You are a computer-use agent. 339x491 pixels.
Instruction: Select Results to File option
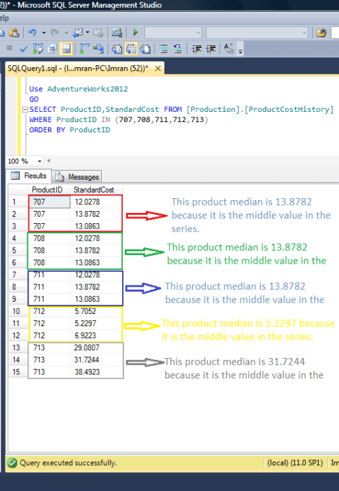(145, 49)
